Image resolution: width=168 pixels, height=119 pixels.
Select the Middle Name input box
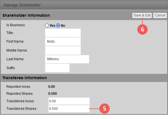coord(63,50)
